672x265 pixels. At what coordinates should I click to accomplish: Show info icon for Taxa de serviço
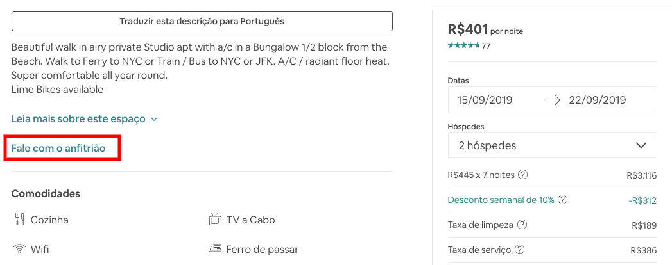[520, 250]
